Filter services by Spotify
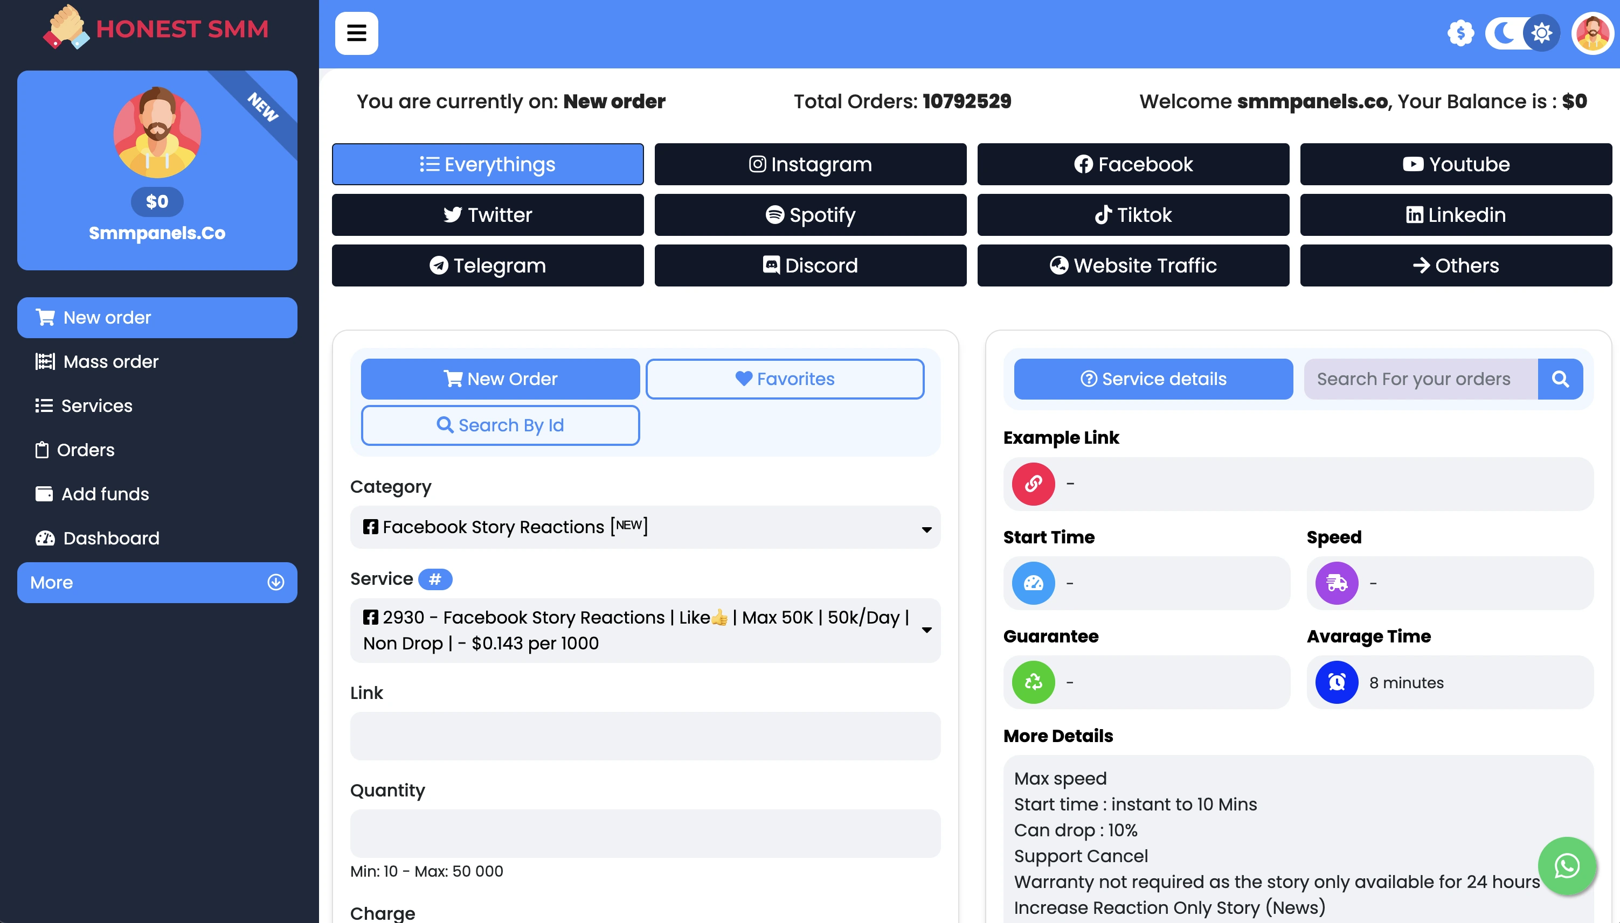The width and height of the screenshot is (1620, 923). [811, 215]
